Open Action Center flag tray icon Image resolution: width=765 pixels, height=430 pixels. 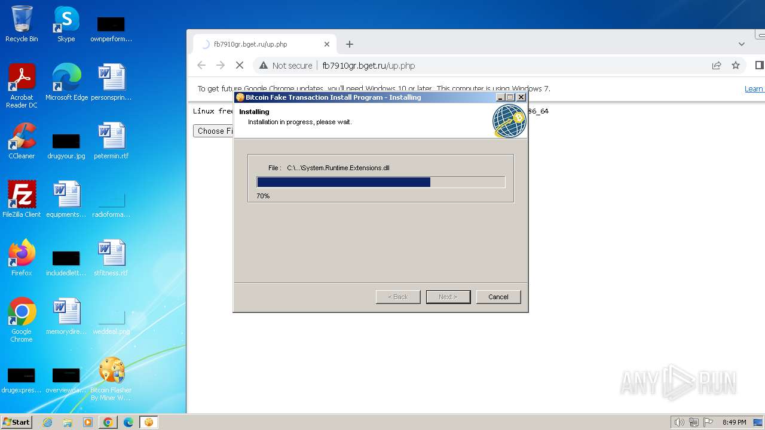coord(708,422)
